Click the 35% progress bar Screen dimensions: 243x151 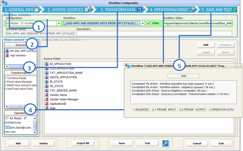point(183,76)
